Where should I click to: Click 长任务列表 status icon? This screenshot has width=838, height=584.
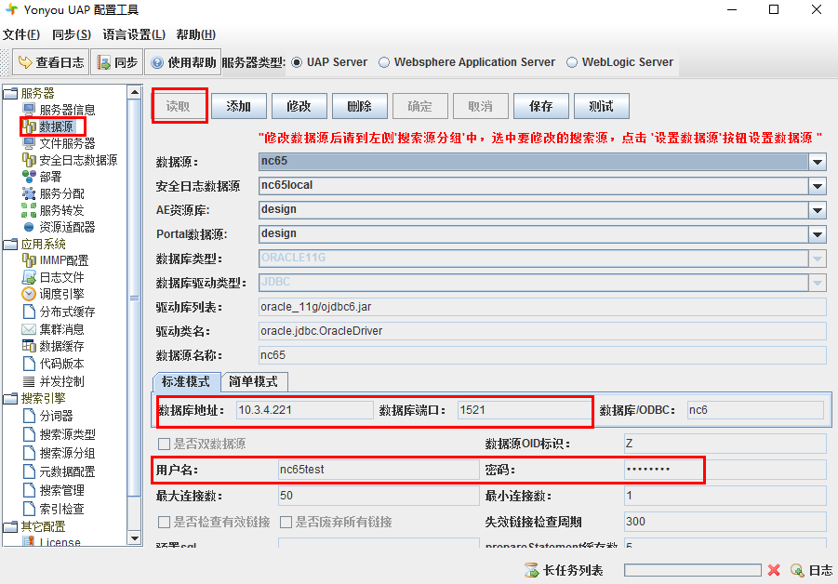(532, 570)
